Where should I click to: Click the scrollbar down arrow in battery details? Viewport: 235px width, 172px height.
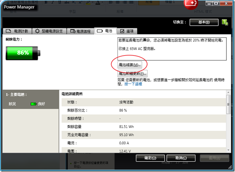tap(228, 150)
